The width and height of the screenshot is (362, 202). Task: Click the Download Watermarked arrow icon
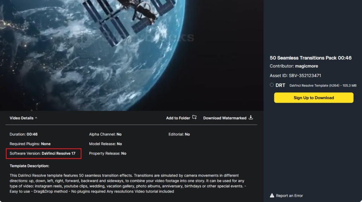pos(251,117)
